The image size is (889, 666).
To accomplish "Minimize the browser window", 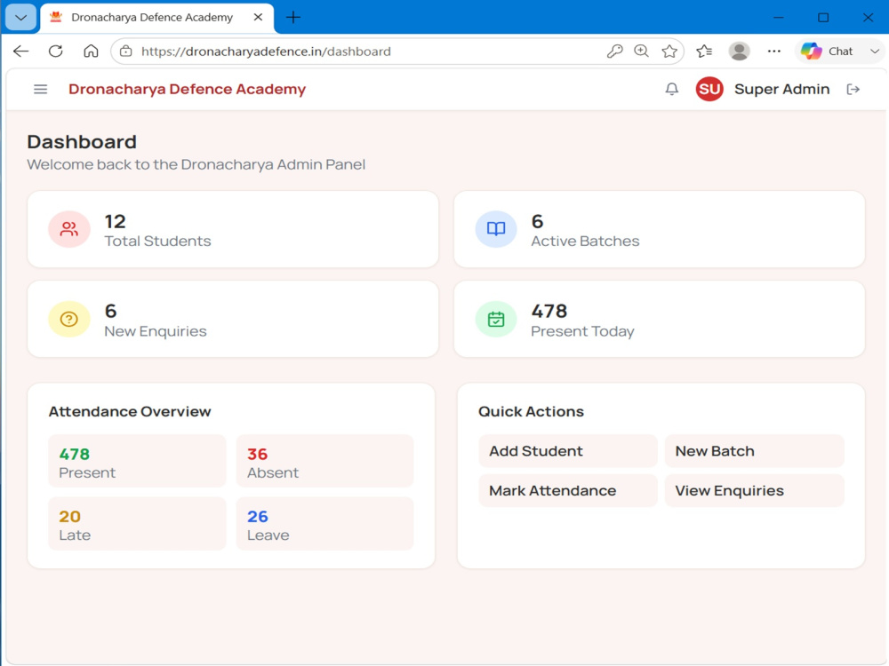I will coord(779,18).
